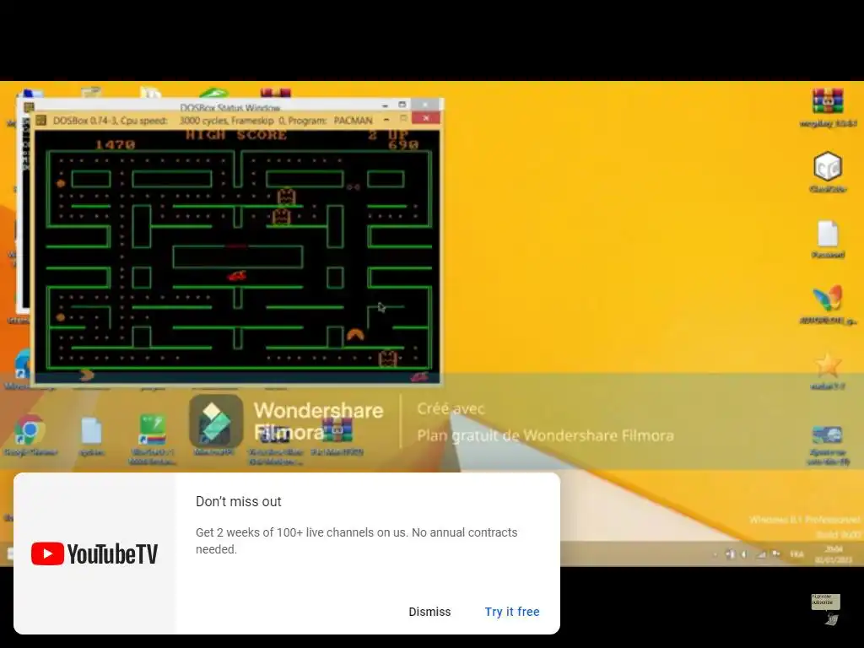Minimize the DOSBox PACMAN window
The width and height of the screenshot is (864, 648).
386,119
